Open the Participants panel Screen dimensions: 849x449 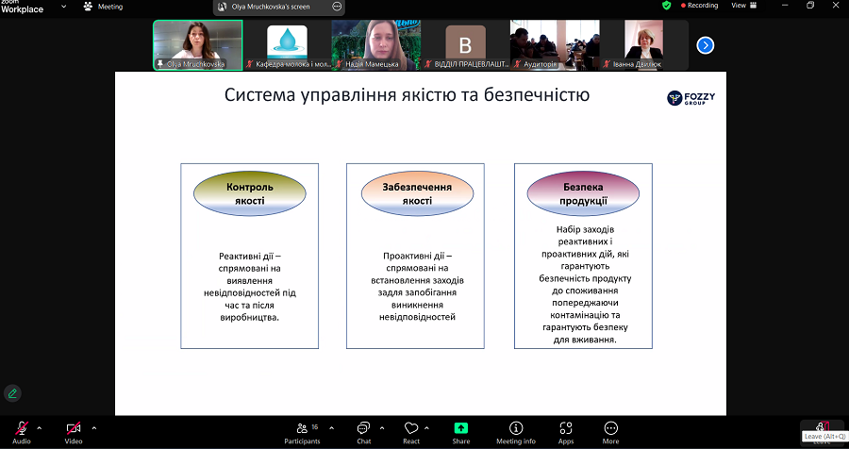pos(302,433)
